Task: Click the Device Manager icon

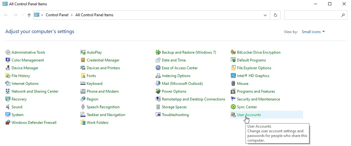Action: click(x=8, y=68)
